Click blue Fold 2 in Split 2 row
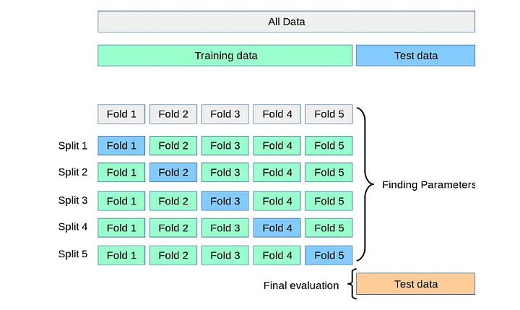 [173, 173]
